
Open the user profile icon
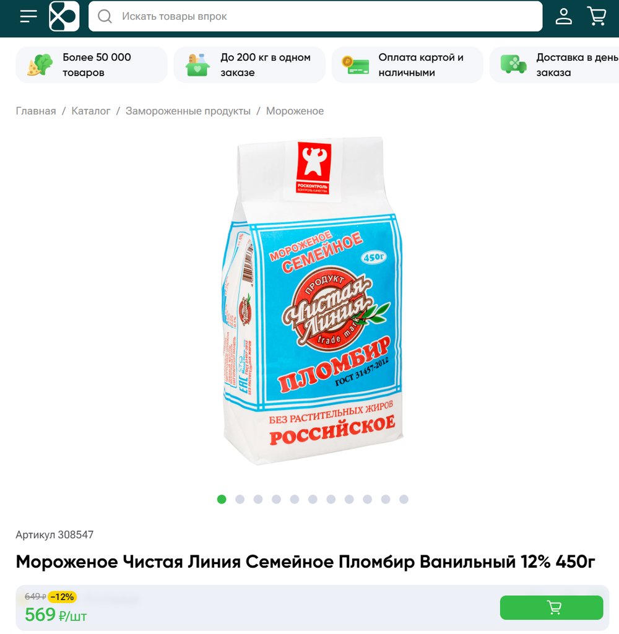point(563,16)
